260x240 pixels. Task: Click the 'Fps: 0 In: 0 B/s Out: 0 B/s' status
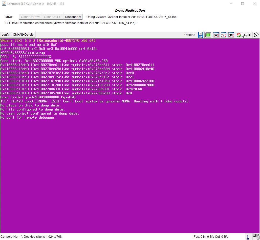point(211,236)
